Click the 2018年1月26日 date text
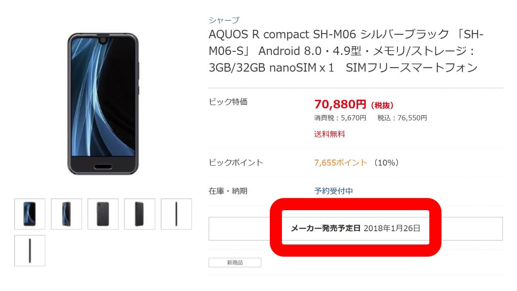 (x=392, y=228)
